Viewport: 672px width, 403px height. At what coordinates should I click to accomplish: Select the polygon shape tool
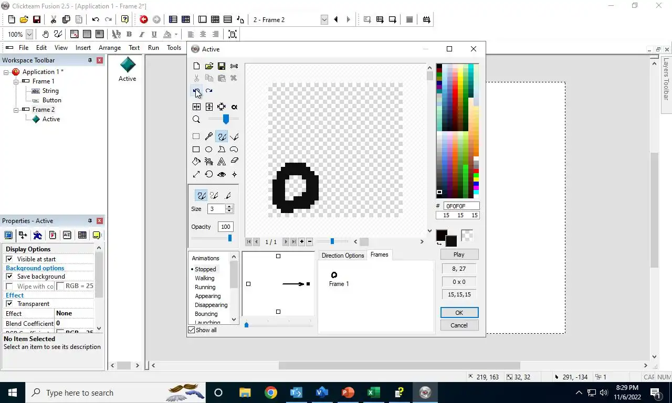pos(222,149)
